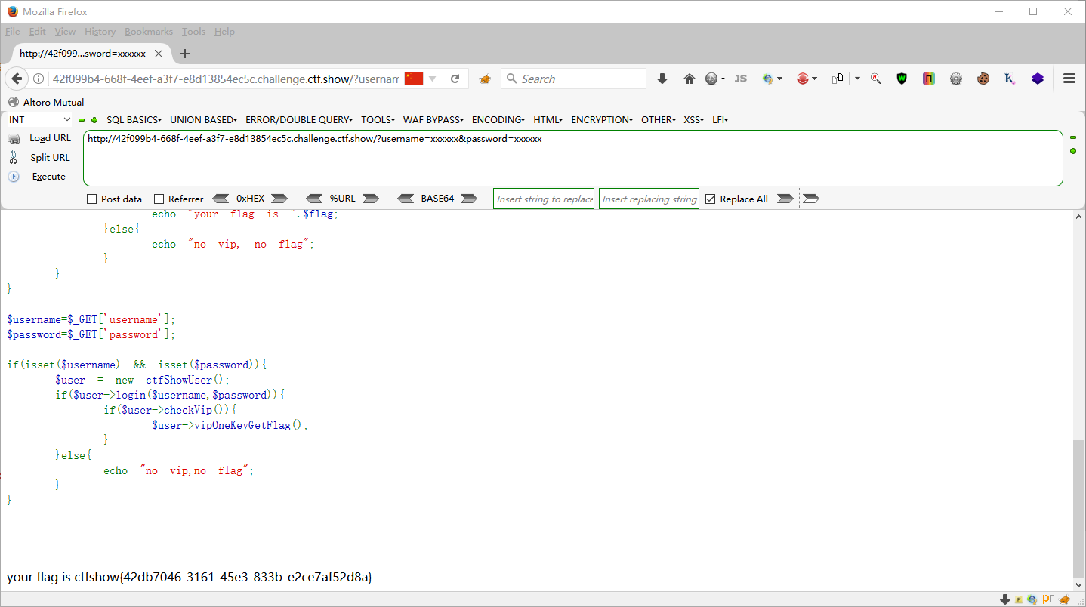Go to Firefox home page icon
The image size is (1086, 607).
(x=689, y=79)
